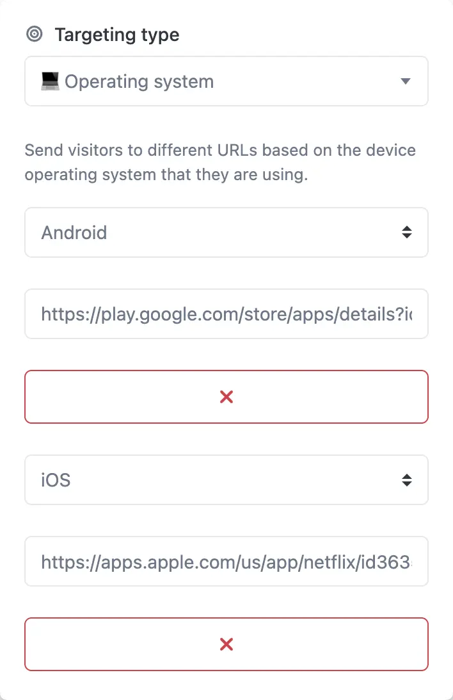Click the bullseye Targeting type icon
Screen dimensions: 453x700
tap(35, 34)
